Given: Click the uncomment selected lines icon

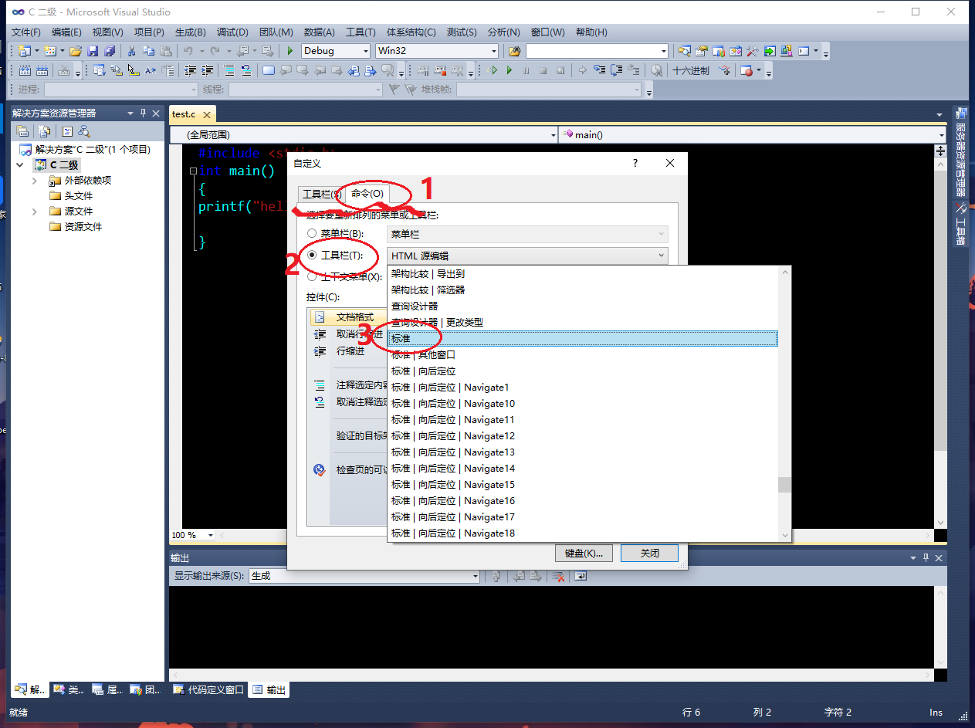Looking at the screenshot, I should click(x=245, y=70).
